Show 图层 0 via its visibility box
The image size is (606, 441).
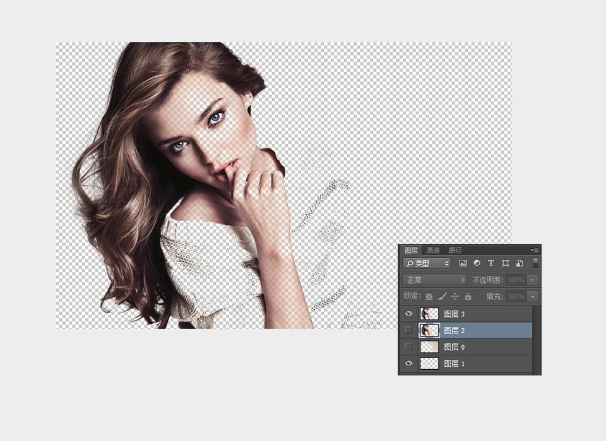(x=408, y=346)
